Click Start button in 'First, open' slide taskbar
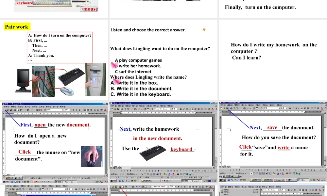The width and height of the screenshot is (327, 196). pyautogui.click(x=6, y=182)
